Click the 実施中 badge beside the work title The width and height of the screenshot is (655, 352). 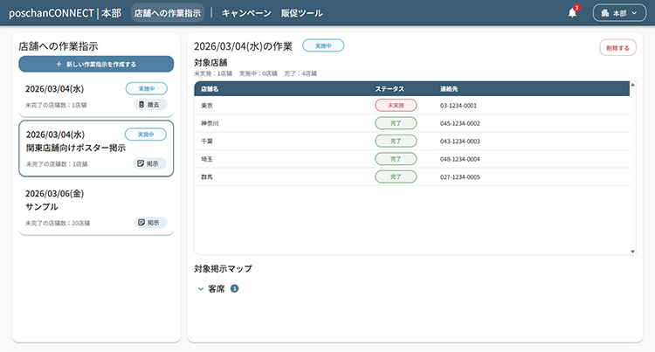tap(322, 45)
